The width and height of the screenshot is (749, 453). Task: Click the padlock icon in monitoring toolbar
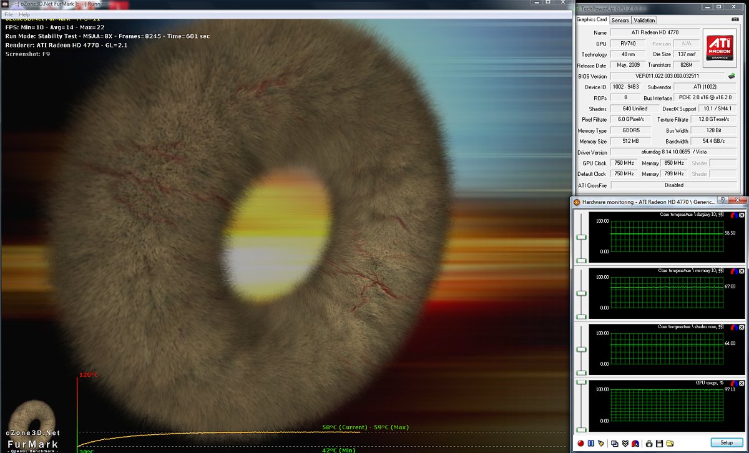pyautogui.click(x=649, y=443)
